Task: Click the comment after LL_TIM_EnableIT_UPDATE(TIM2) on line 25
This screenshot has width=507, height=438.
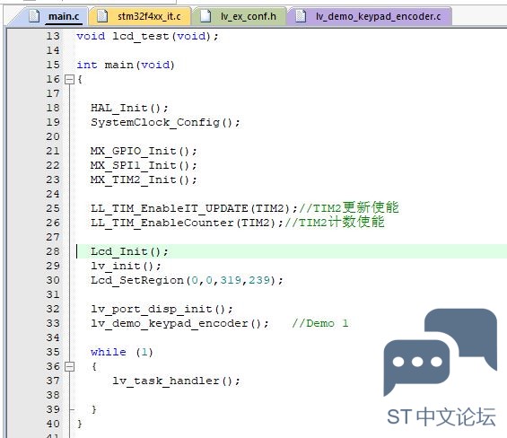Action: point(349,207)
